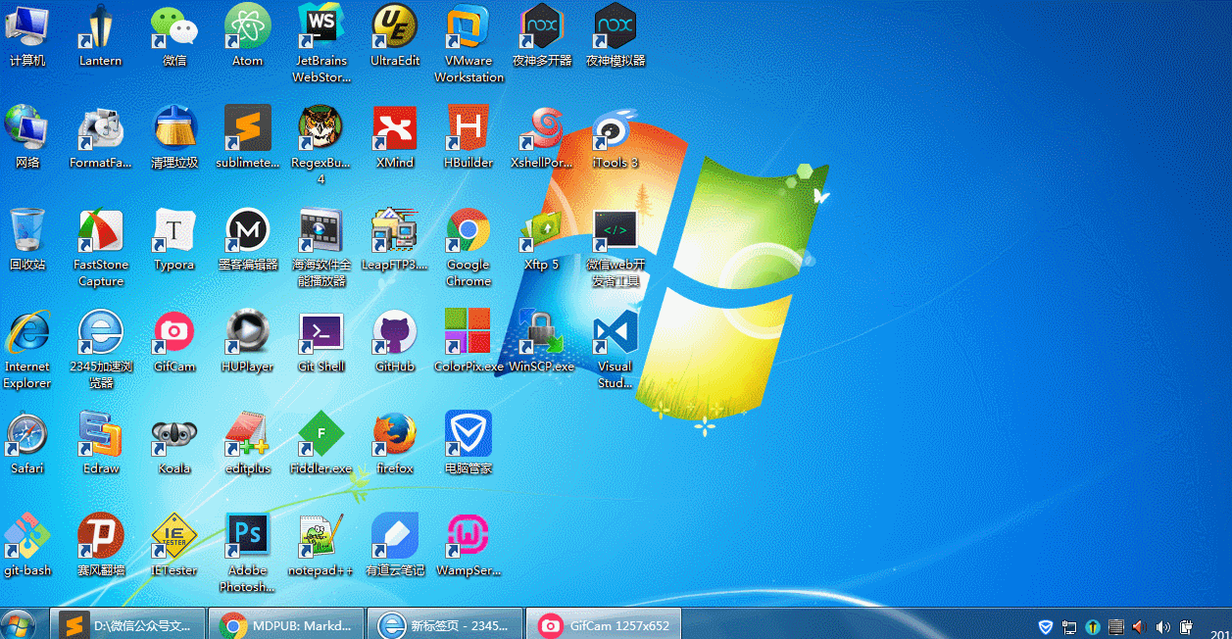This screenshot has height=639, width=1232.
Task: Select the 网络 network icon
Action: (27, 137)
